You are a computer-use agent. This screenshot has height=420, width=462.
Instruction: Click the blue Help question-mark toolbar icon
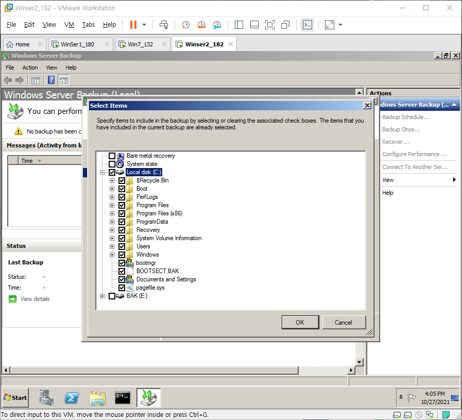coord(52,80)
